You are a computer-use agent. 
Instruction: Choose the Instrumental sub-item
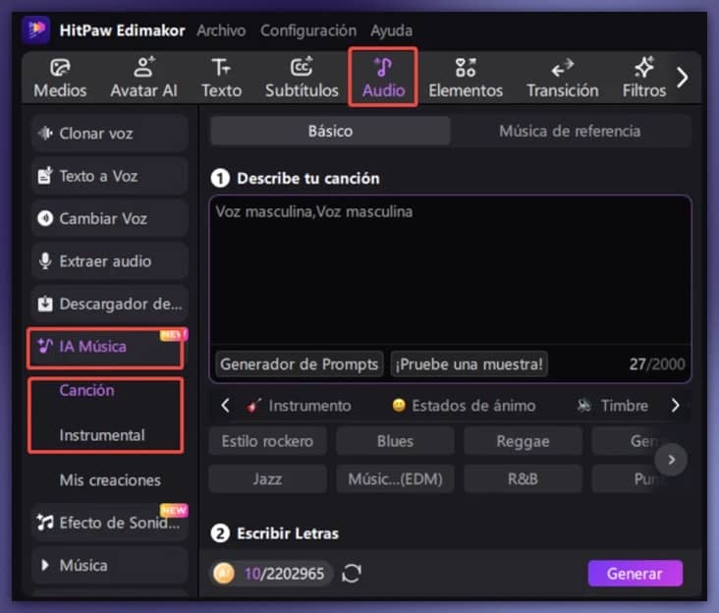coord(102,435)
